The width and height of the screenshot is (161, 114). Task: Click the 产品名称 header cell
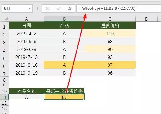27,91
